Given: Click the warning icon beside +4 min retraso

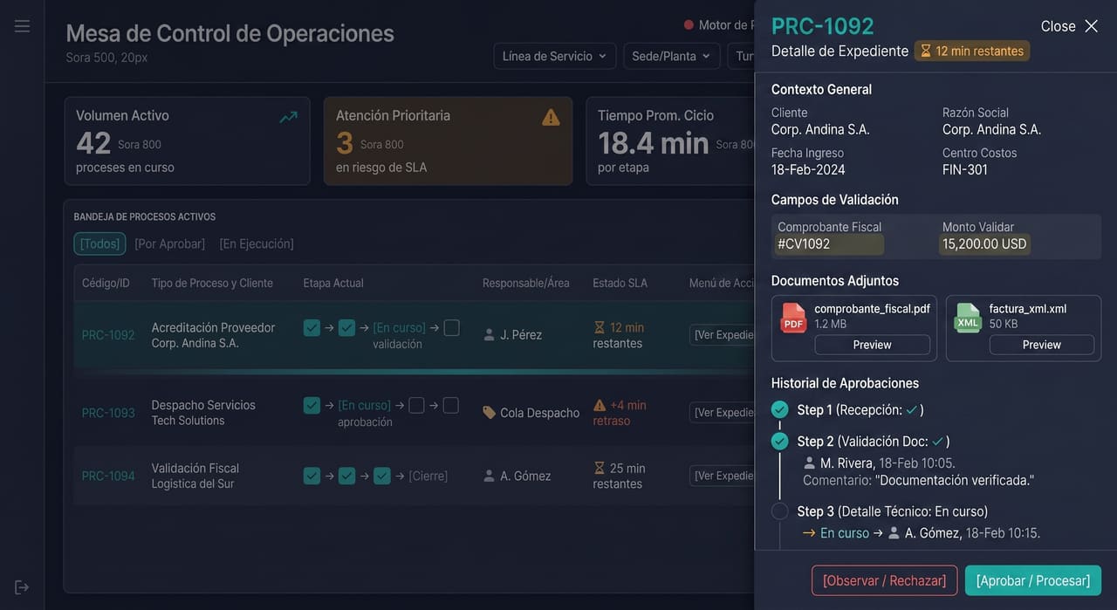Looking at the screenshot, I should pos(599,405).
